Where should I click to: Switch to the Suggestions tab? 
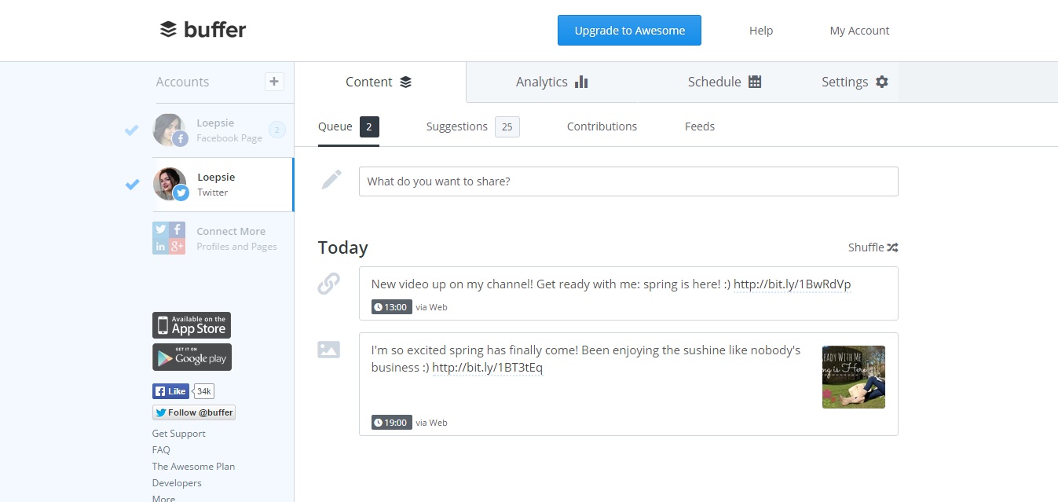click(456, 126)
